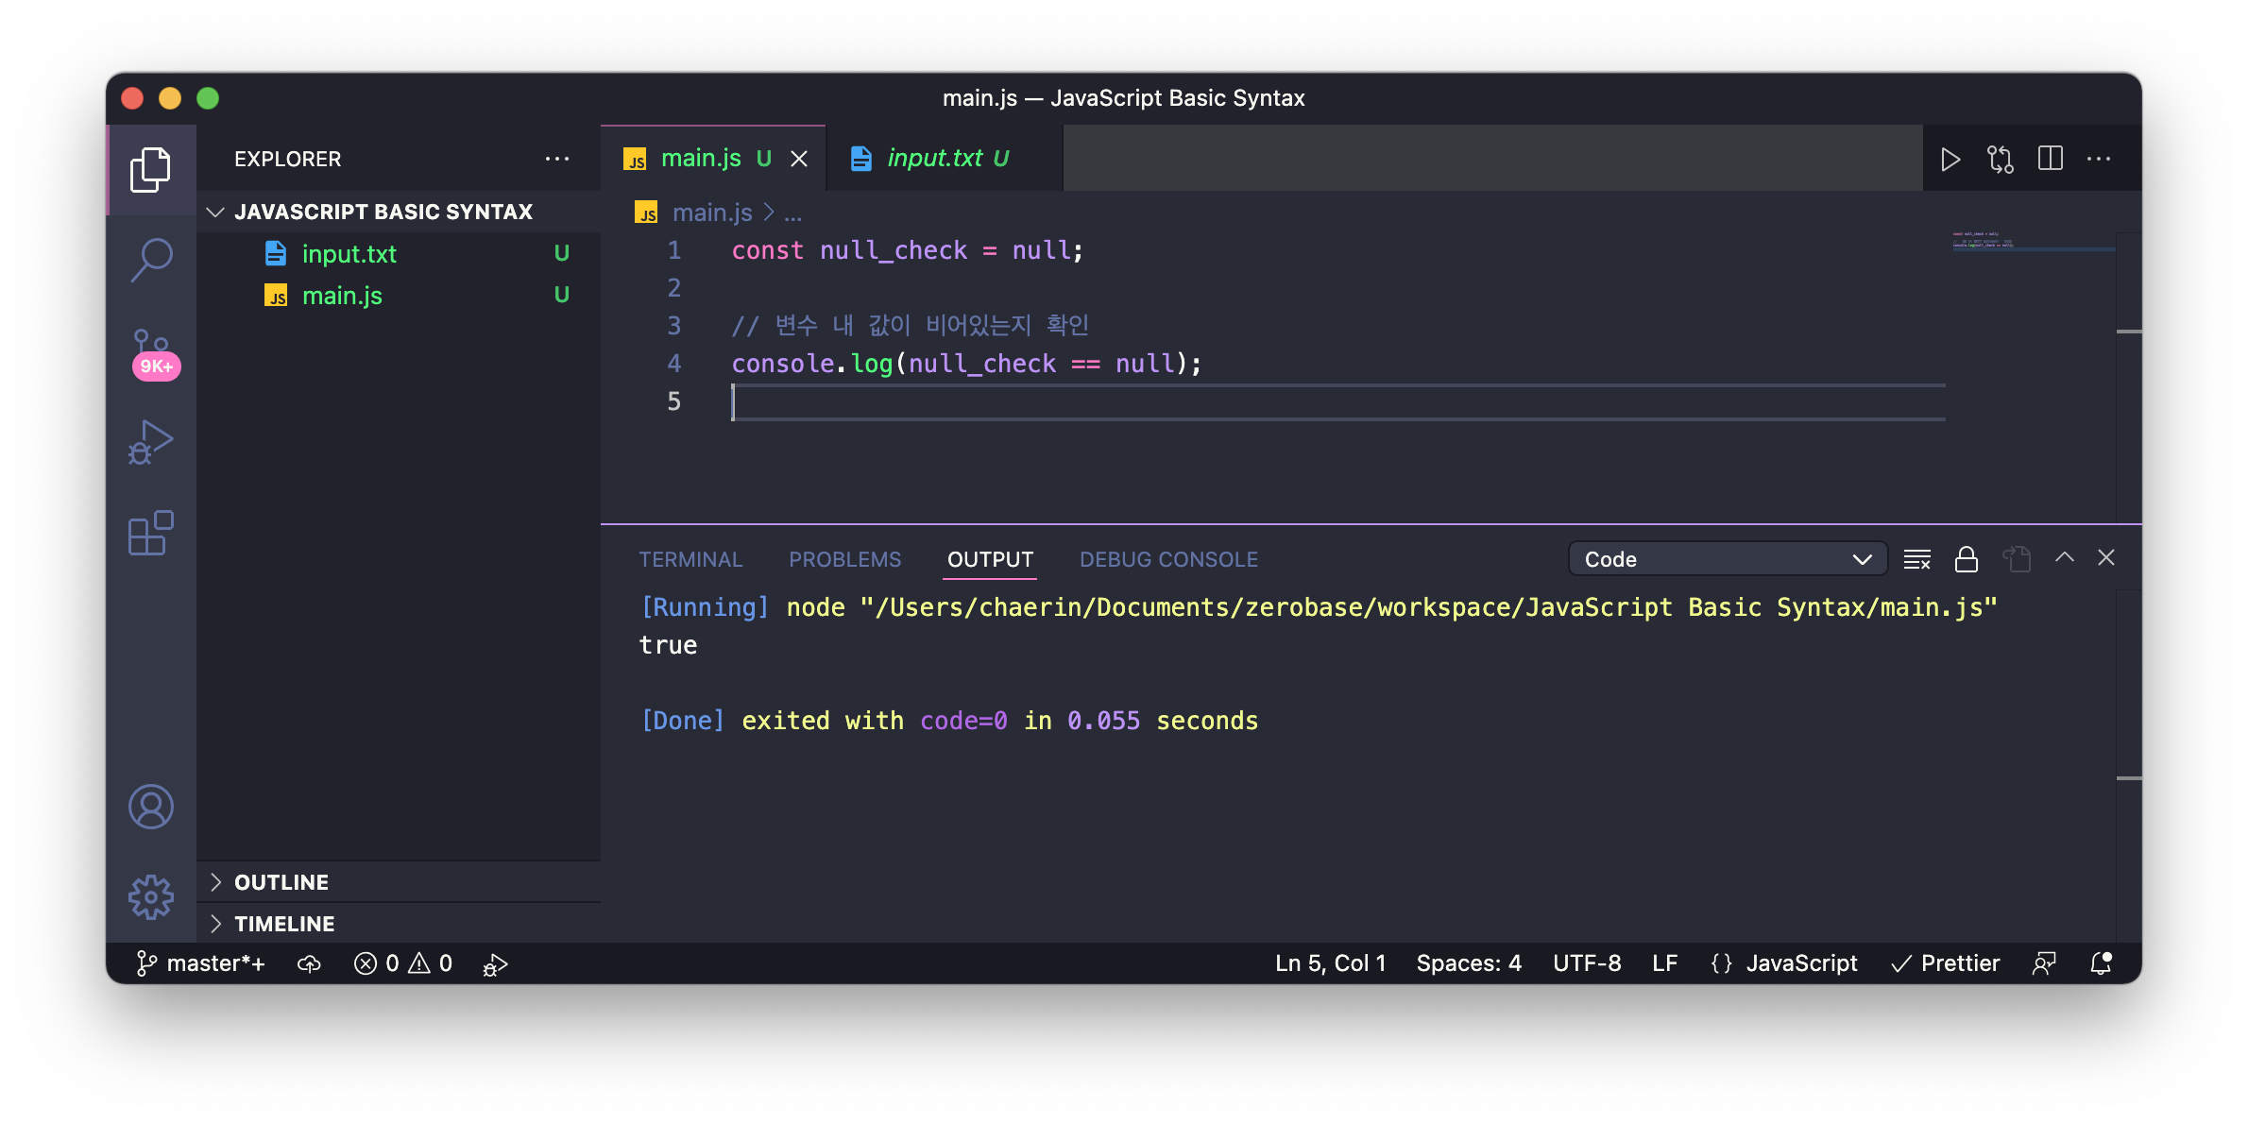This screenshot has width=2248, height=1124.
Task: Click the Run Code play button
Action: pyautogui.click(x=1950, y=159)
